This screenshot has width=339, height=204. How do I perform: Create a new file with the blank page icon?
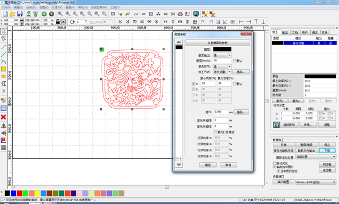tap(6, 14)
